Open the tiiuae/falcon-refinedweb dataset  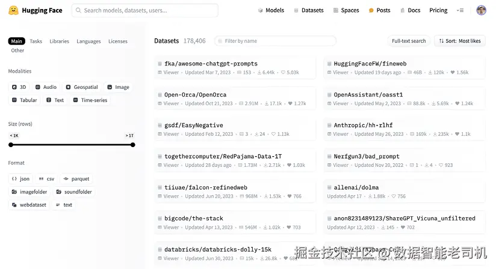(235, 192)
